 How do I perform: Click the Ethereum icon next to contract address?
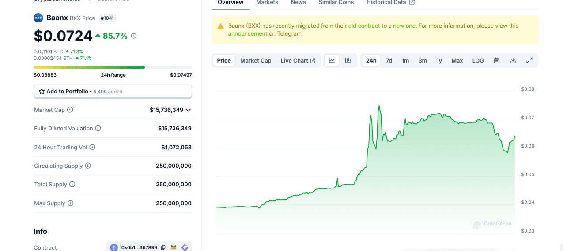(114, 247)
